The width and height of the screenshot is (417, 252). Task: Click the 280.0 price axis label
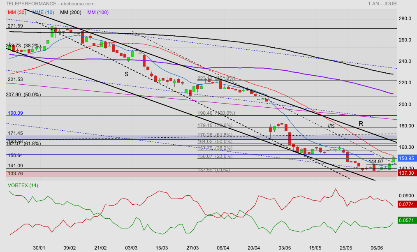pyautogui.click(x=405, y=18)
